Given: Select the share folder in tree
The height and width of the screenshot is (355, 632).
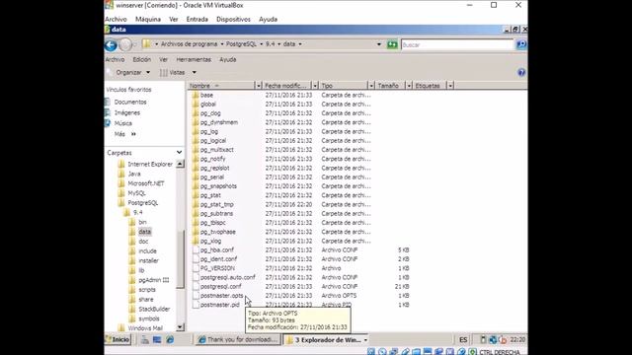Looking at the screenshot, I should click(146, 300).
